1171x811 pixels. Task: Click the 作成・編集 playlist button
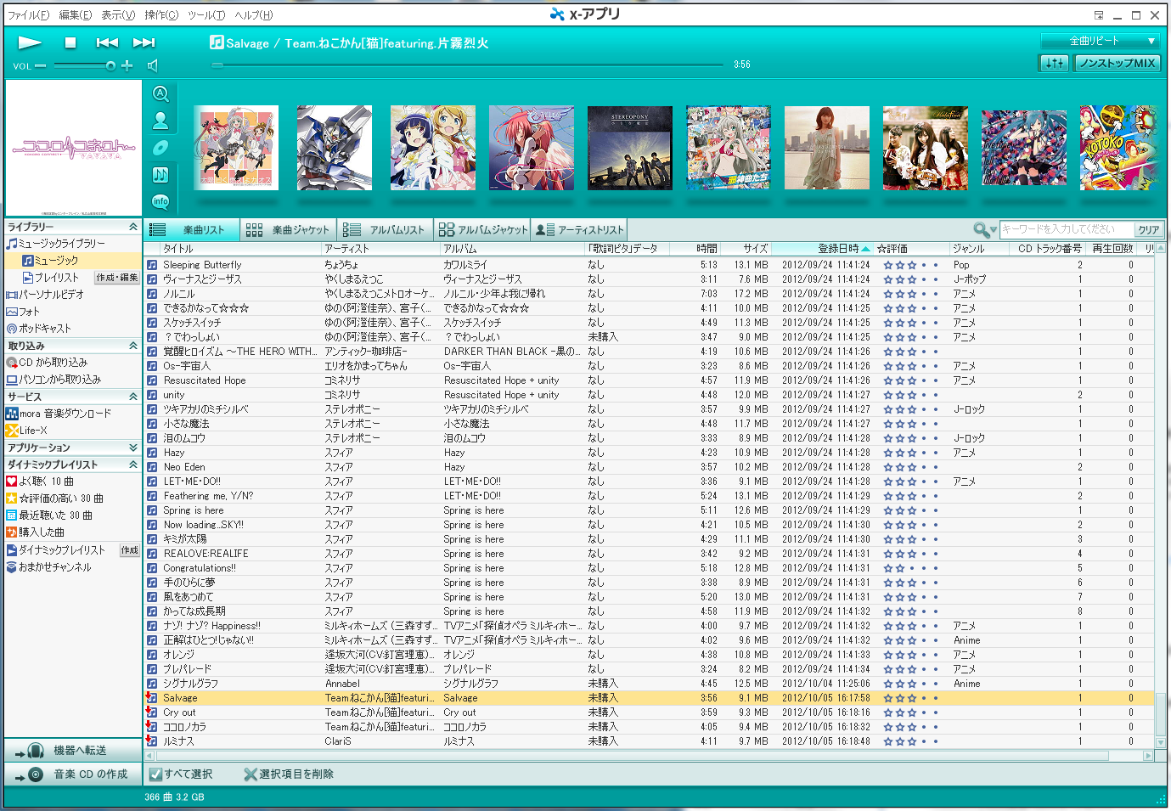pyautogui.click(x=117, y=278)
